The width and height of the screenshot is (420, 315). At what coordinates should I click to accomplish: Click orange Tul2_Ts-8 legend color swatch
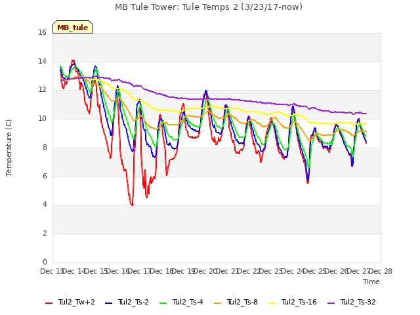217,303
